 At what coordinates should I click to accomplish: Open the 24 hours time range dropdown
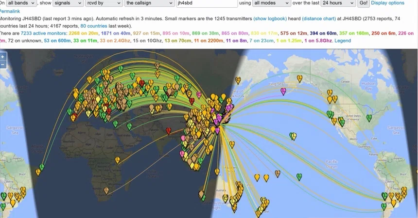point(338,3)
